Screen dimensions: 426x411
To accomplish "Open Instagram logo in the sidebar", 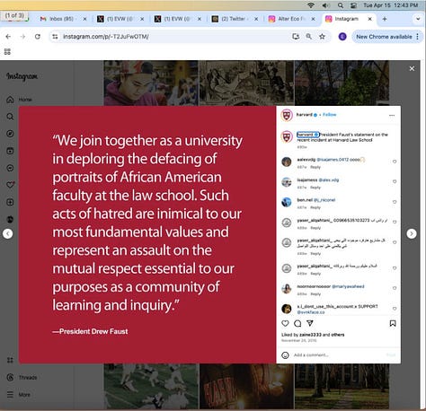I will coord(22,76).
